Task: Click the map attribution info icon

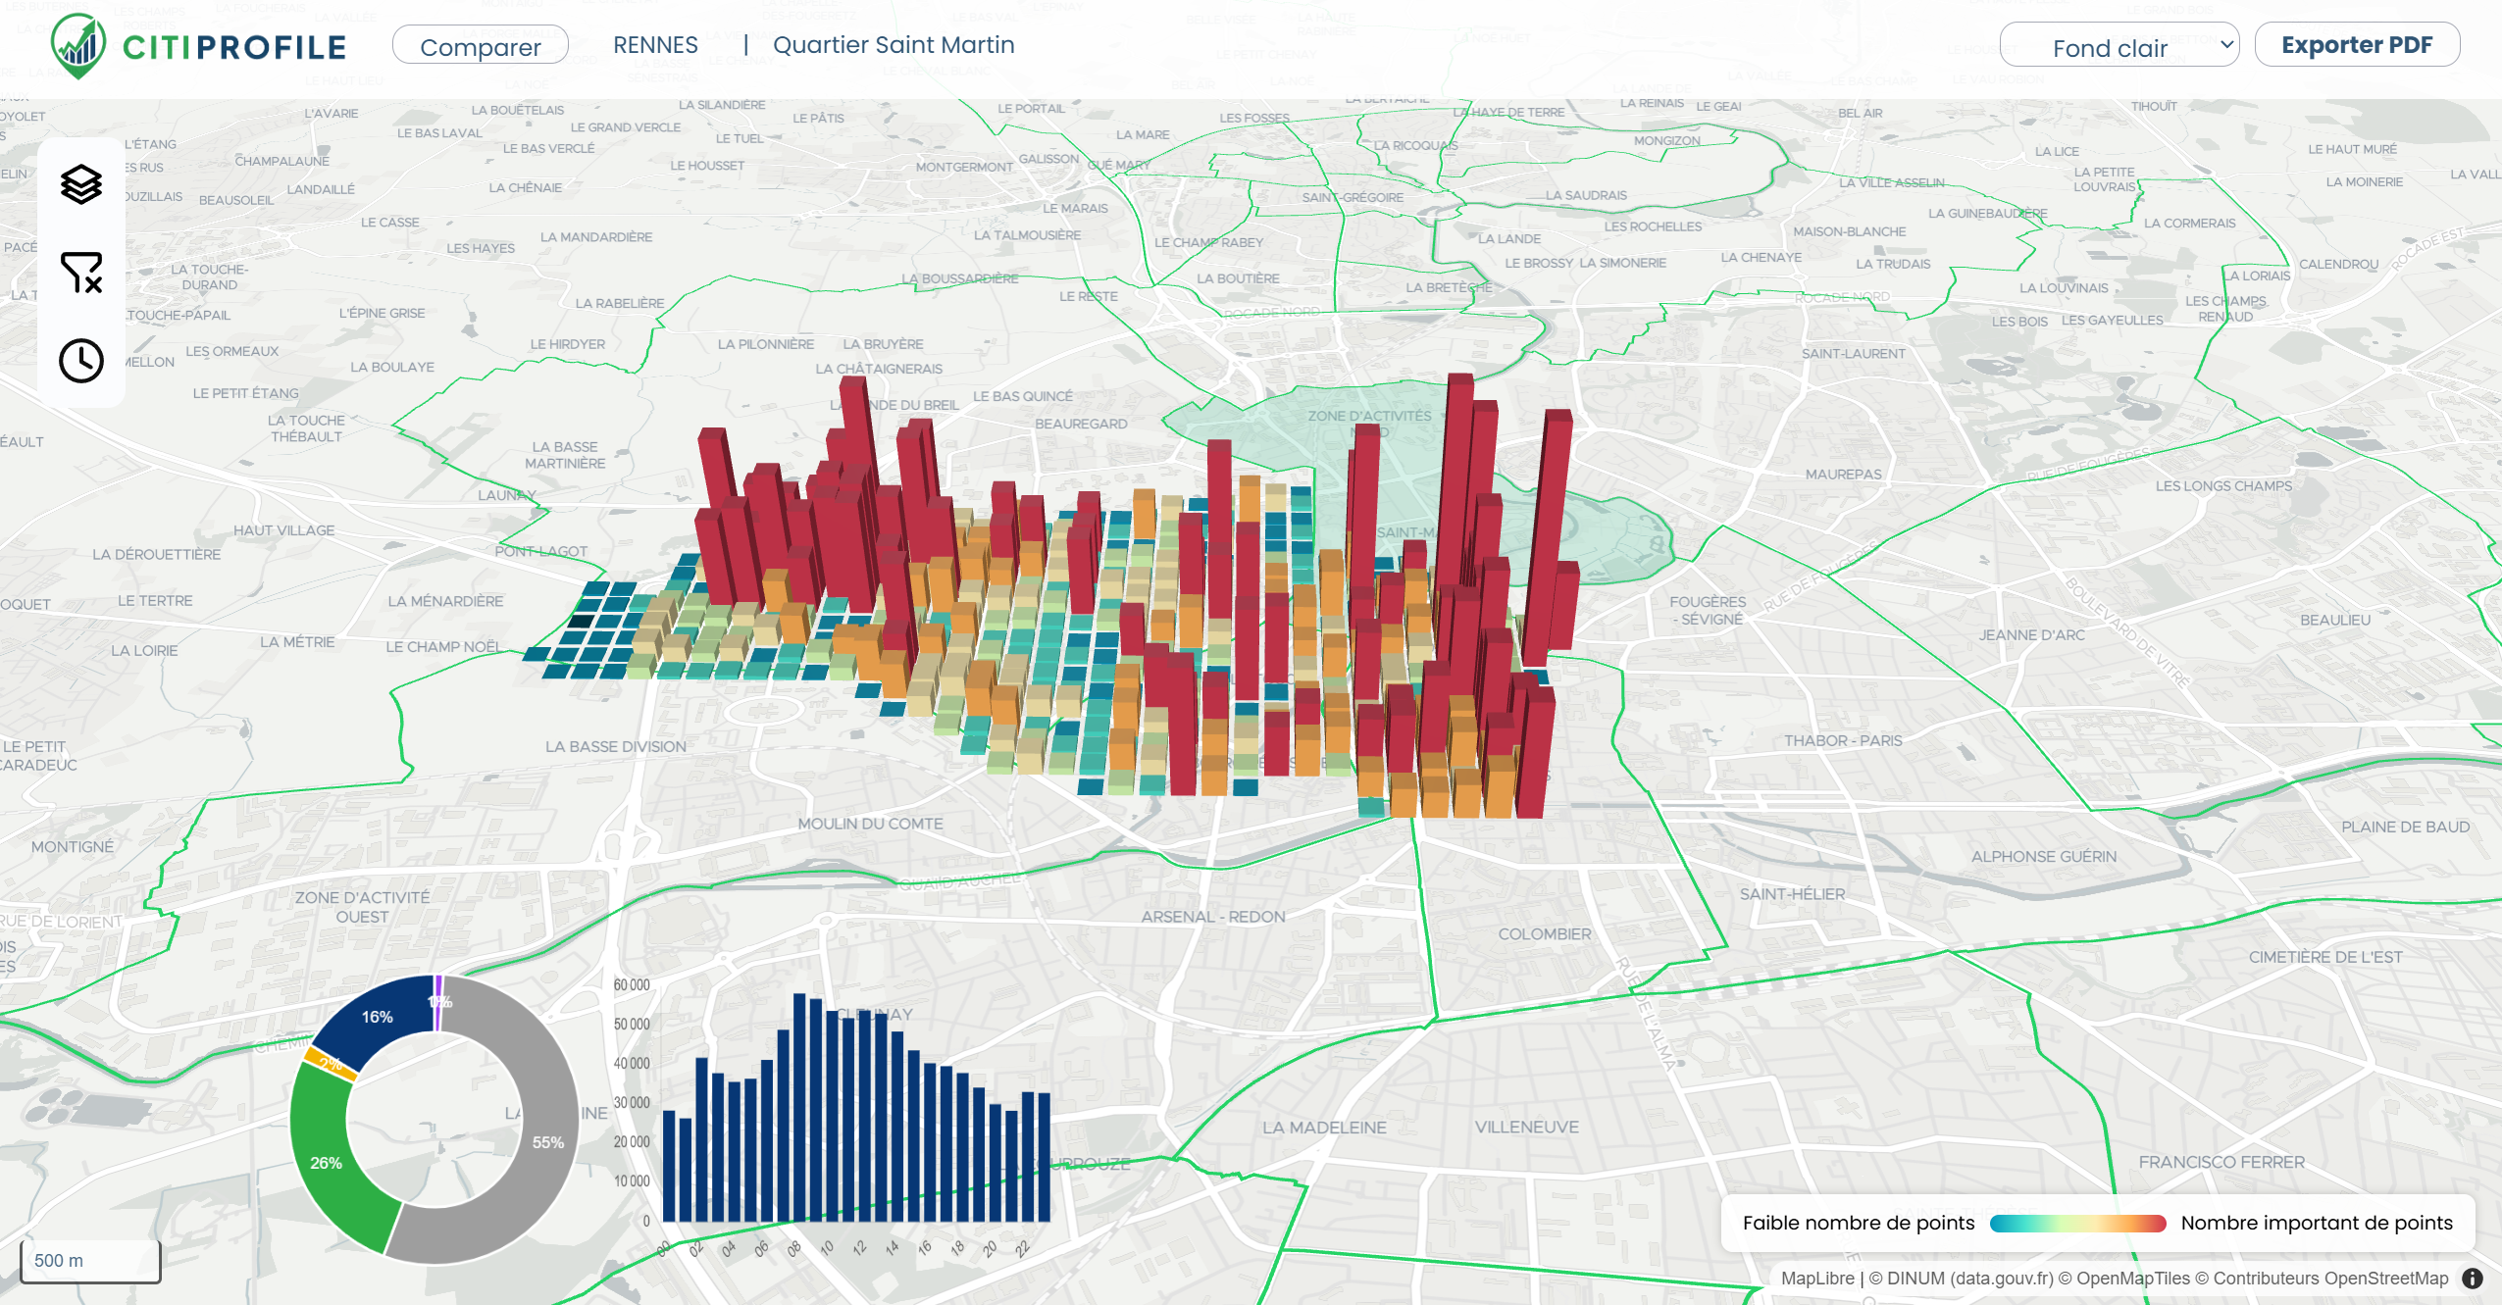Action: (2473, 1278)
